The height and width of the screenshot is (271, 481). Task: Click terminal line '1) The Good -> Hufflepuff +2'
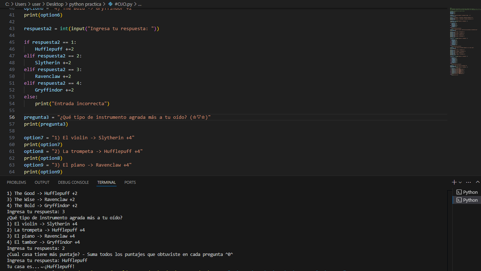tap(42, 193)
